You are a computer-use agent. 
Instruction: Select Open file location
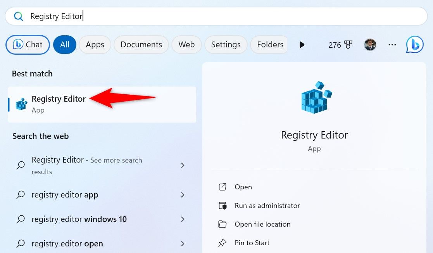click(x=262, y=224)
